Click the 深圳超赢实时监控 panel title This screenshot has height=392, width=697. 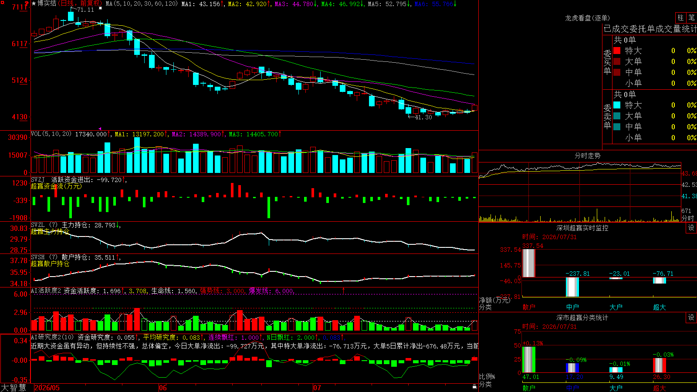coord(582,228)
